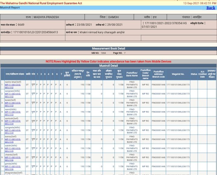
Task: Open chandu's job card number link
Action: (13, 159)
